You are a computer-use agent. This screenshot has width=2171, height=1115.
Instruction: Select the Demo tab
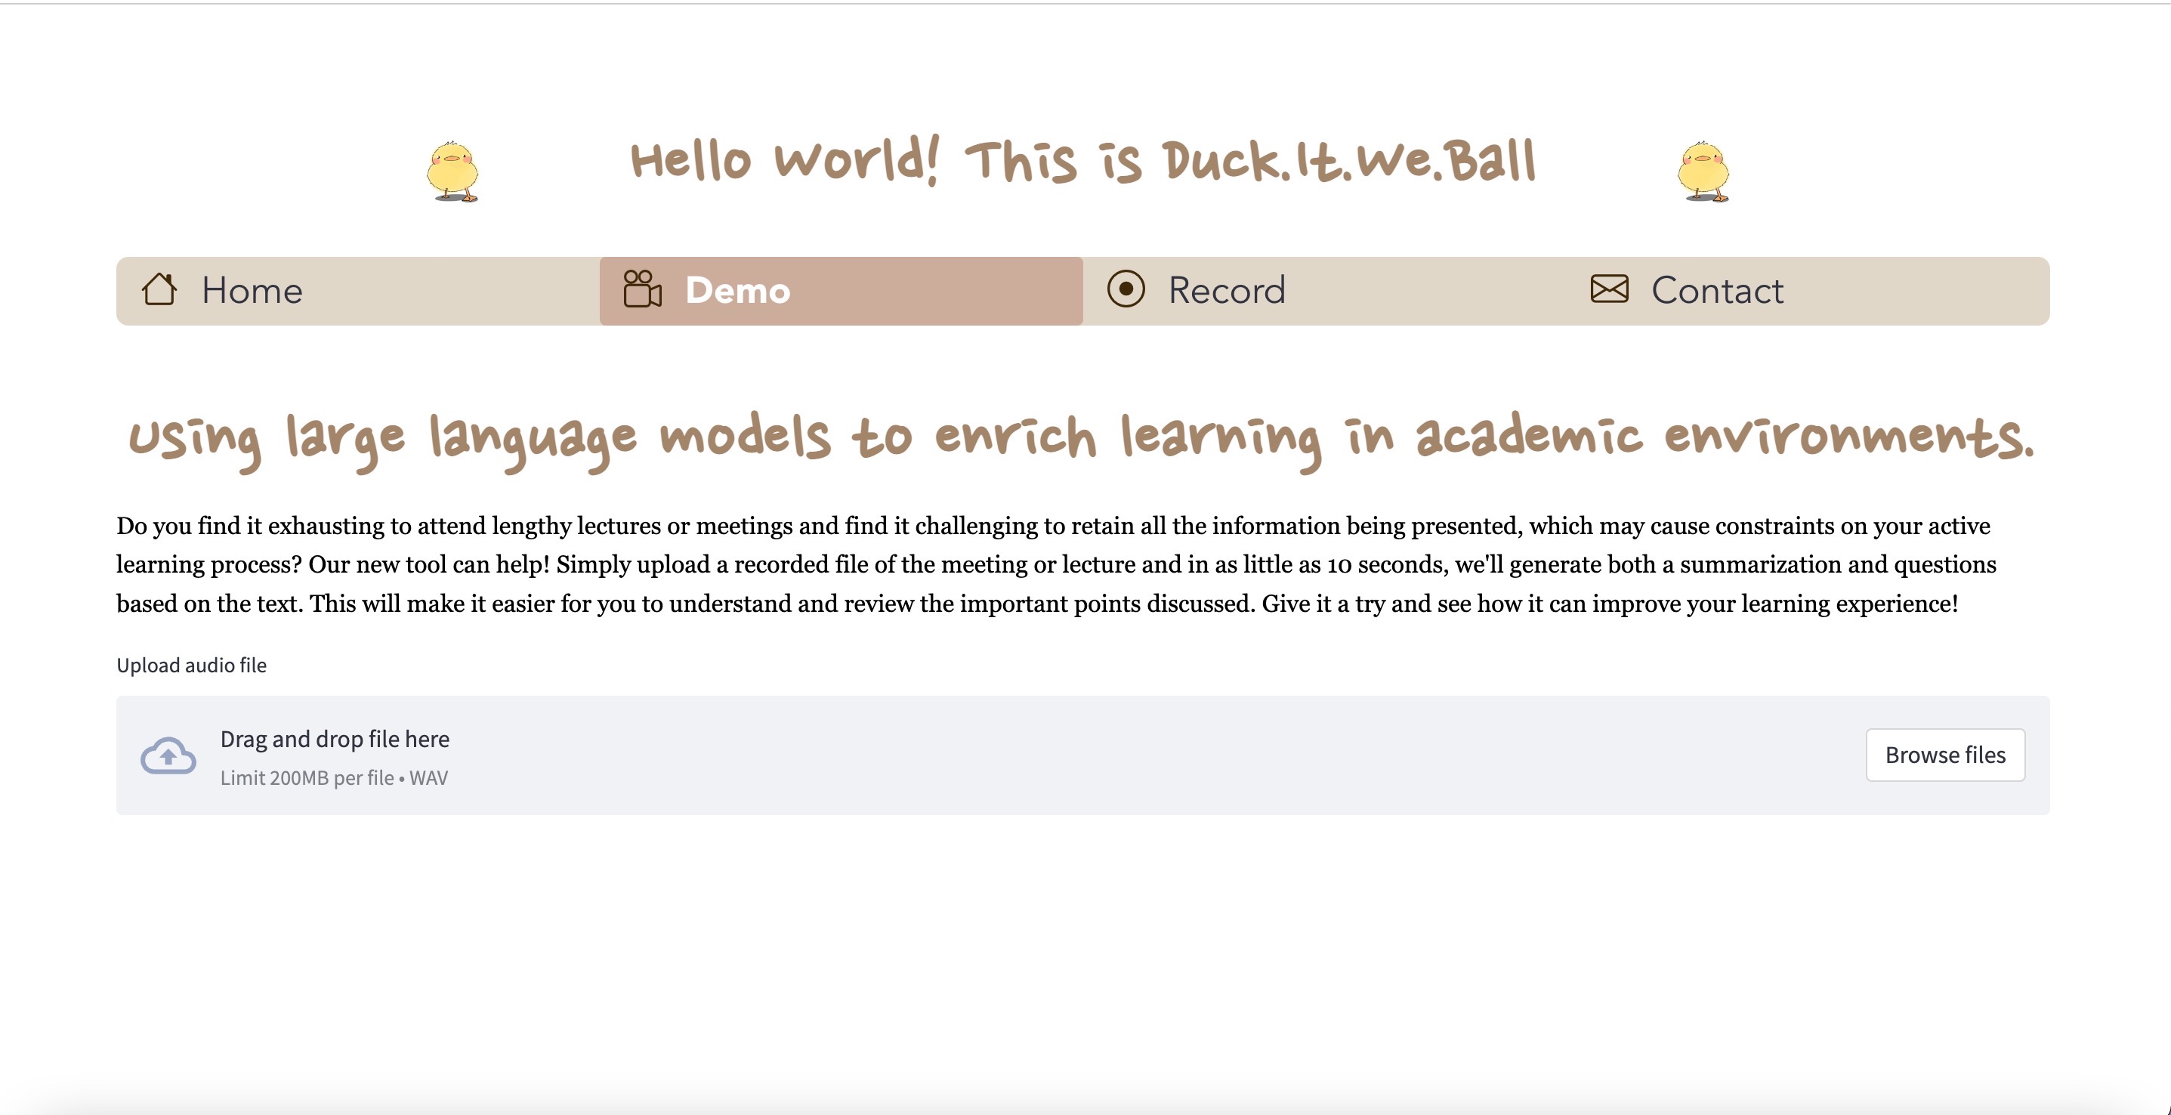737,291
